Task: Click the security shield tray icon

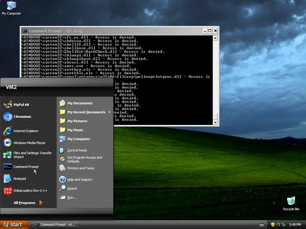Action: (x=273, y=225)
